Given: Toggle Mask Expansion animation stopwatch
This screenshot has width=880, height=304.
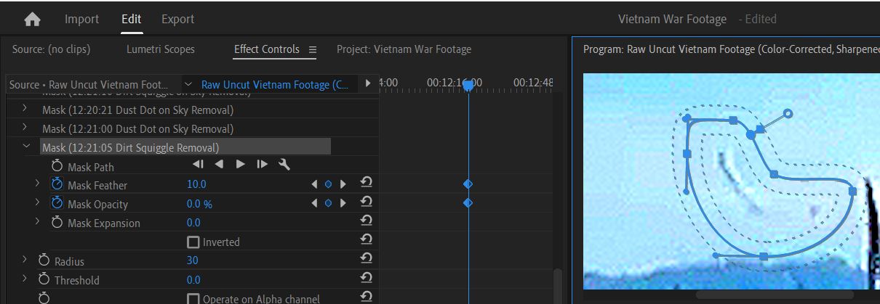Looking at the screenshot, I should tap(57, 222).
